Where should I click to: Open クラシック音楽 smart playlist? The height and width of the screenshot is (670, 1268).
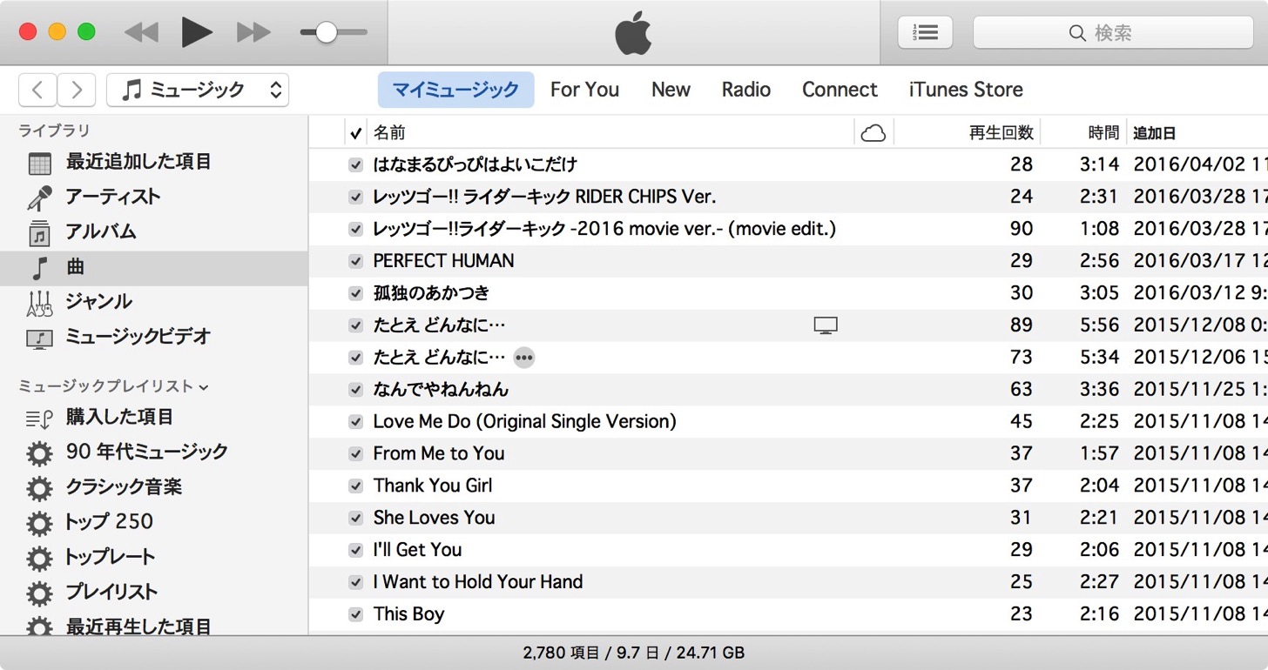pyautogui.click(x=154, y=487)
